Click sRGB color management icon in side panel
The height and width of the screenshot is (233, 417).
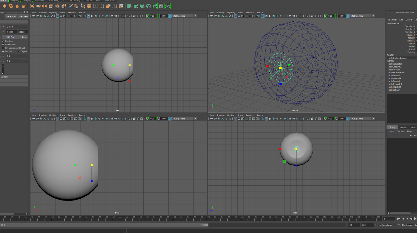[348, 119]
